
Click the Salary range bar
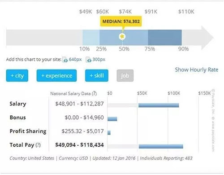pyautogui.click(x=159, y=105)
